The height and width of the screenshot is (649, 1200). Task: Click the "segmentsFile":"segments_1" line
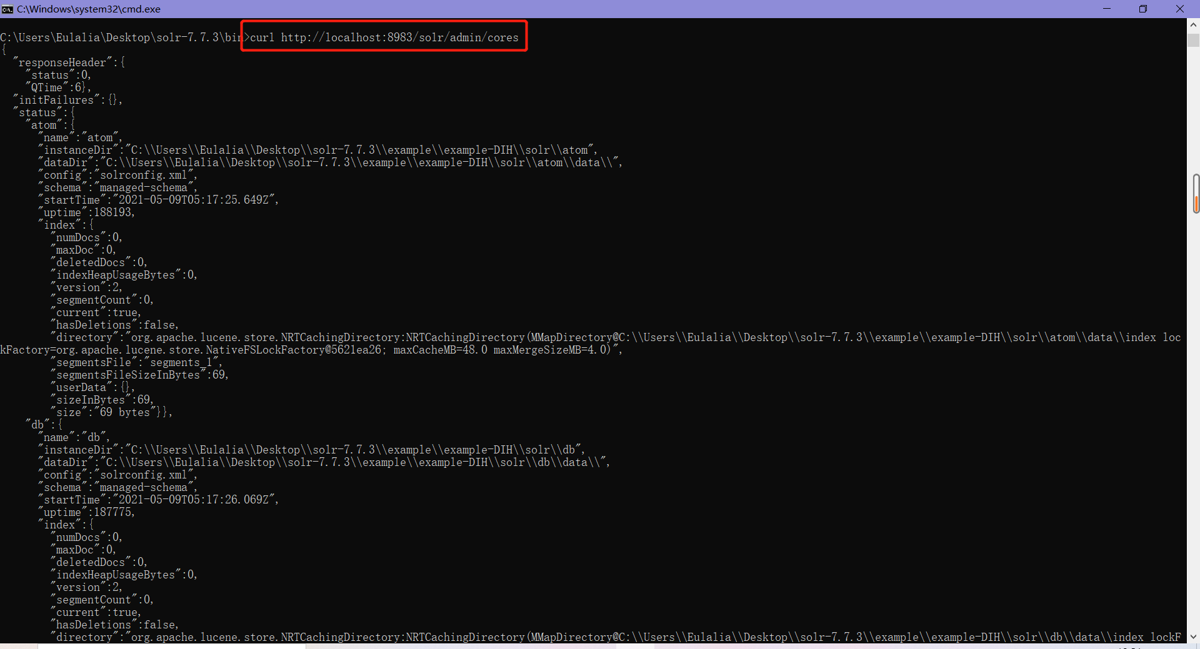click(137, 362)
